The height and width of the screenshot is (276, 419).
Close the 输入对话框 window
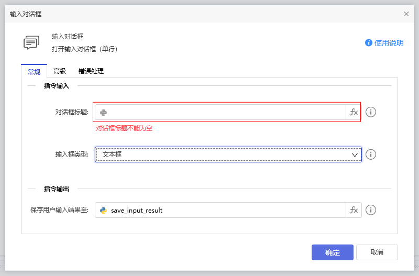coord(406,14)
